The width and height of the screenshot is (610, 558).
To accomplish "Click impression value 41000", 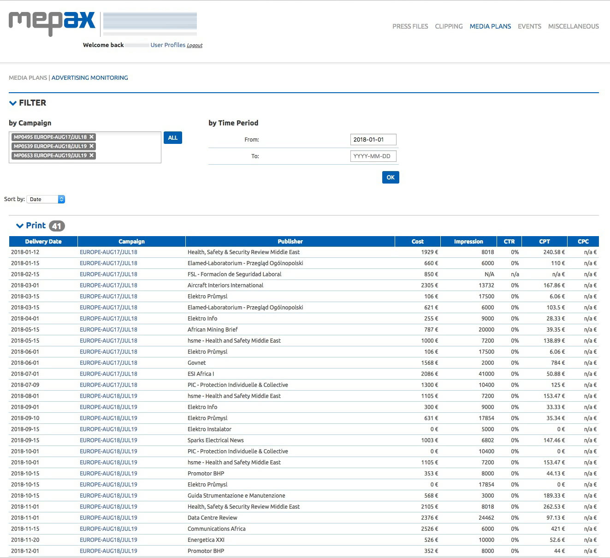I will 486,374.
